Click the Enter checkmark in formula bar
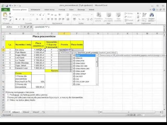This screenshot has width=167, height=125. (28, 27)
